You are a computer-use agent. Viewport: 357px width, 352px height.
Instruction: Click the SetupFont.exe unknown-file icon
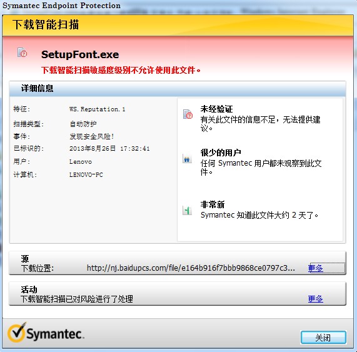click(x=22, y=53)
